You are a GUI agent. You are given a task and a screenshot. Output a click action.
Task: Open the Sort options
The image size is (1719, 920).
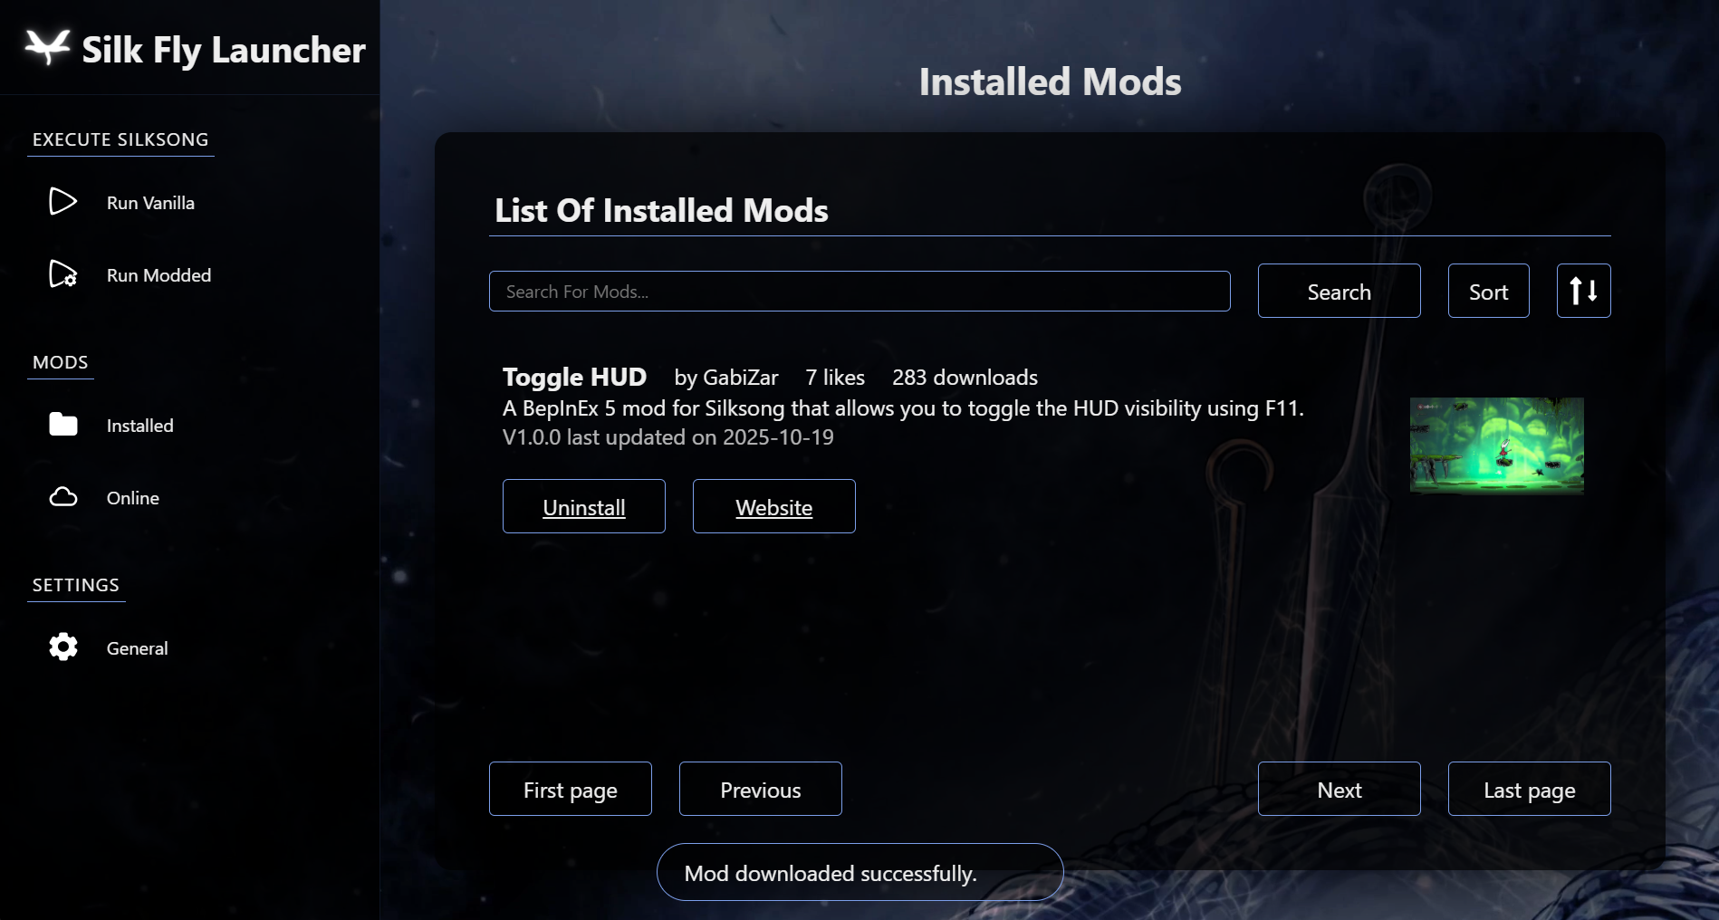(x=1488, y=291)
